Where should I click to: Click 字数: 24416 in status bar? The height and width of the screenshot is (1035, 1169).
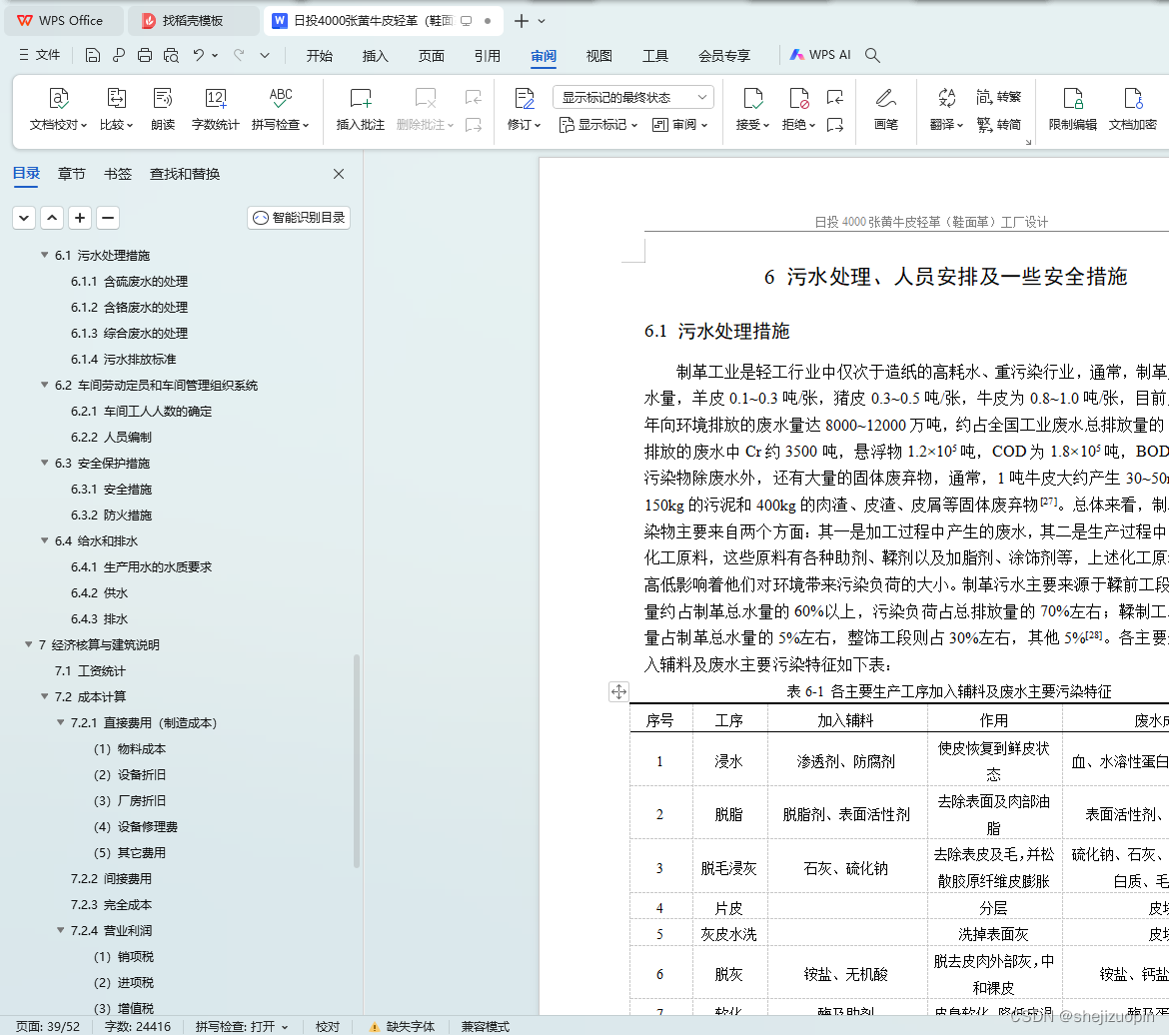(137, 1027)
